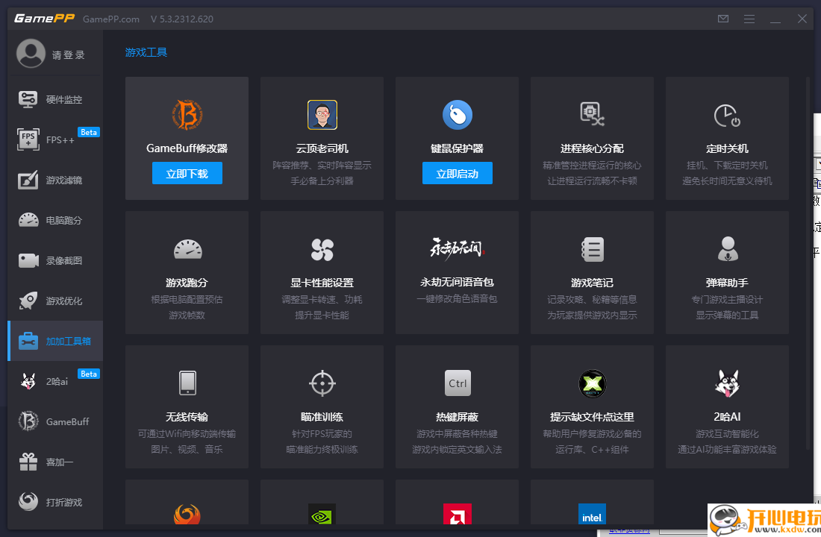Open 电脑跑分 benchmark section
This screenshot has height=537, width=821.
click(x=55, y=220)
